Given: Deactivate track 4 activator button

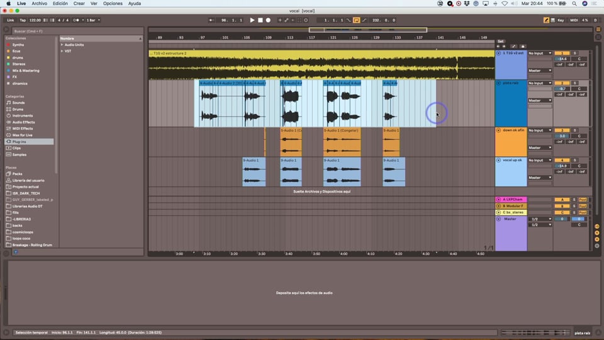Looking at the screenshot, I should pyautogui.click(x=562, y=160).
